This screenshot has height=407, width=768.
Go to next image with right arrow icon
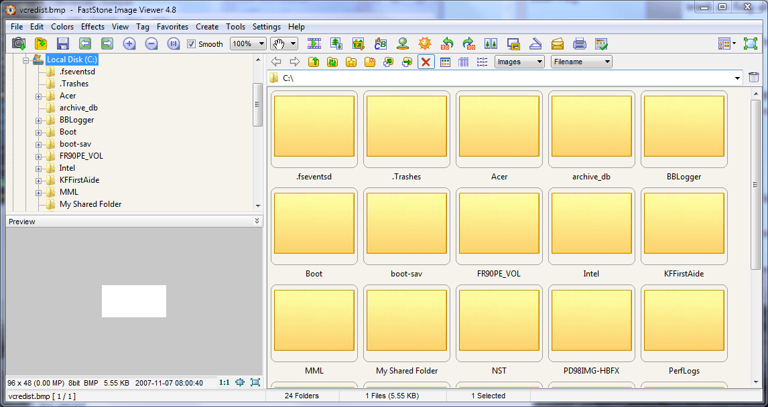pyautogui.click(x=107, y=44)
